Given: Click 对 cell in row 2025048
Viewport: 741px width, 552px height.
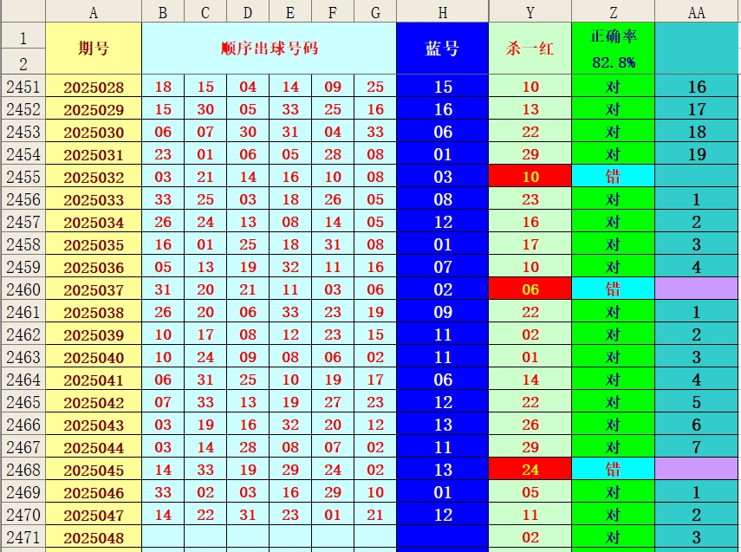Looking at the screenshot, I should click(x=613, y=537).
